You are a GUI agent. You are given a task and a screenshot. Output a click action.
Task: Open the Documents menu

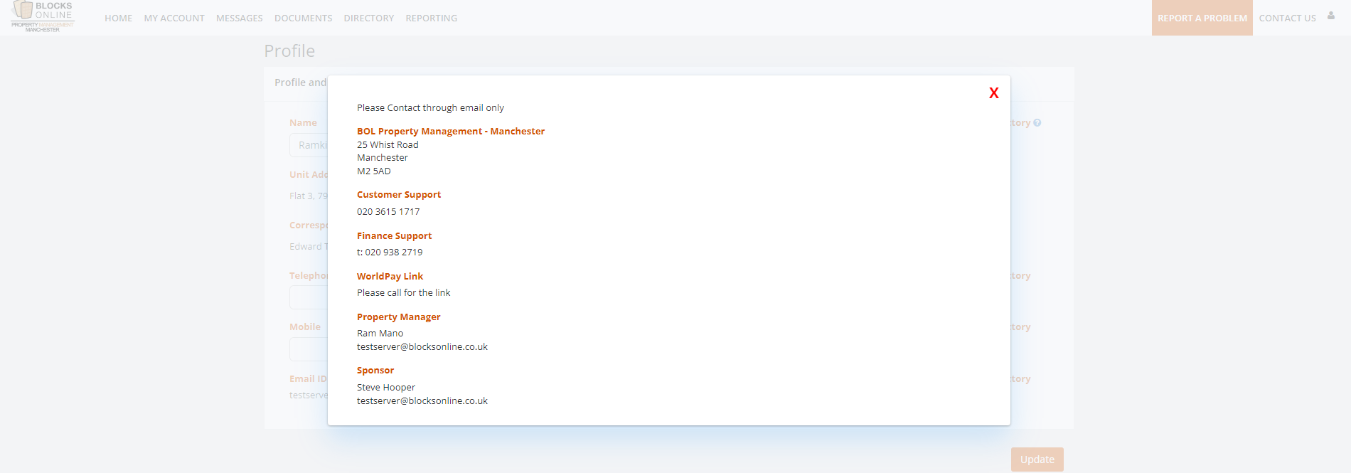[304, 18]
